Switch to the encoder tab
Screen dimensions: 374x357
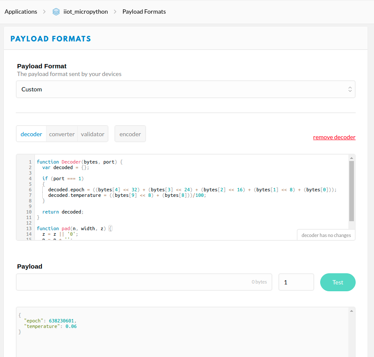(x=130, y=134)
